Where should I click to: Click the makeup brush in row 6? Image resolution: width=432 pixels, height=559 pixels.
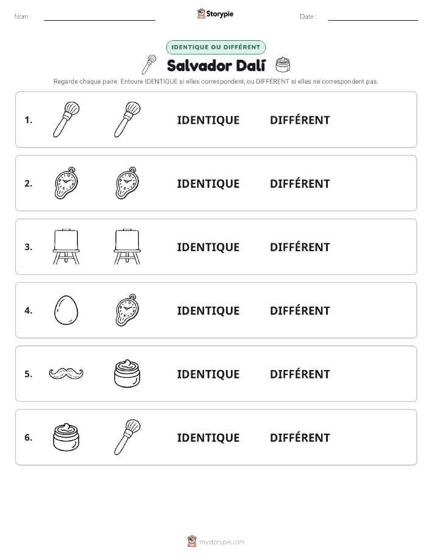127,437
